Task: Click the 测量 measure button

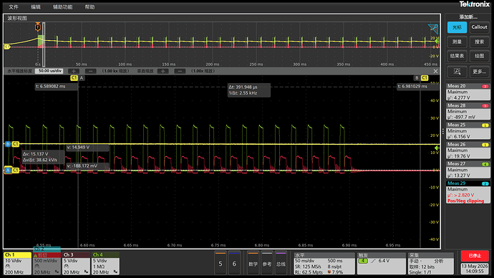Action: point(457,42)
